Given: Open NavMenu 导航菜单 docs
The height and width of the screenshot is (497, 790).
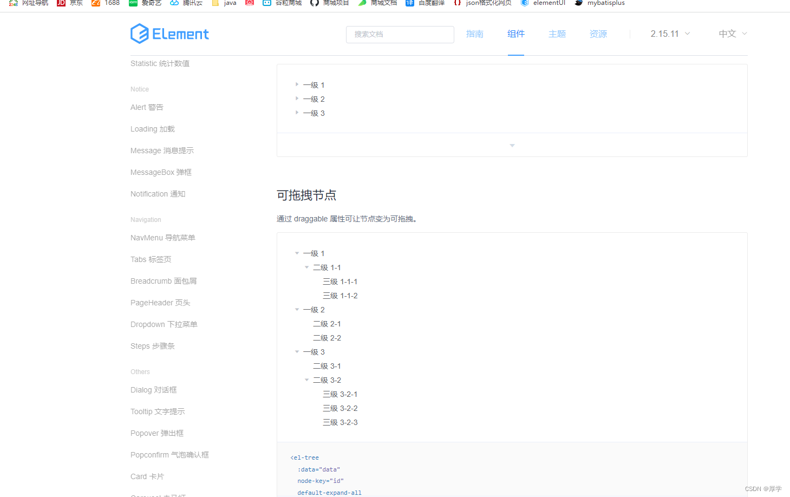Looking at the screenshot, I should pos(163,238).
